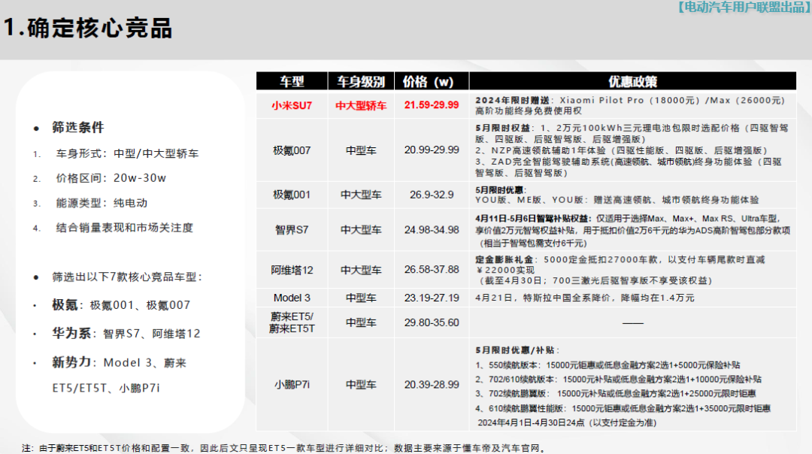
Task: Select the '阿维塔12' table cell
Action: tap(292, 270)
